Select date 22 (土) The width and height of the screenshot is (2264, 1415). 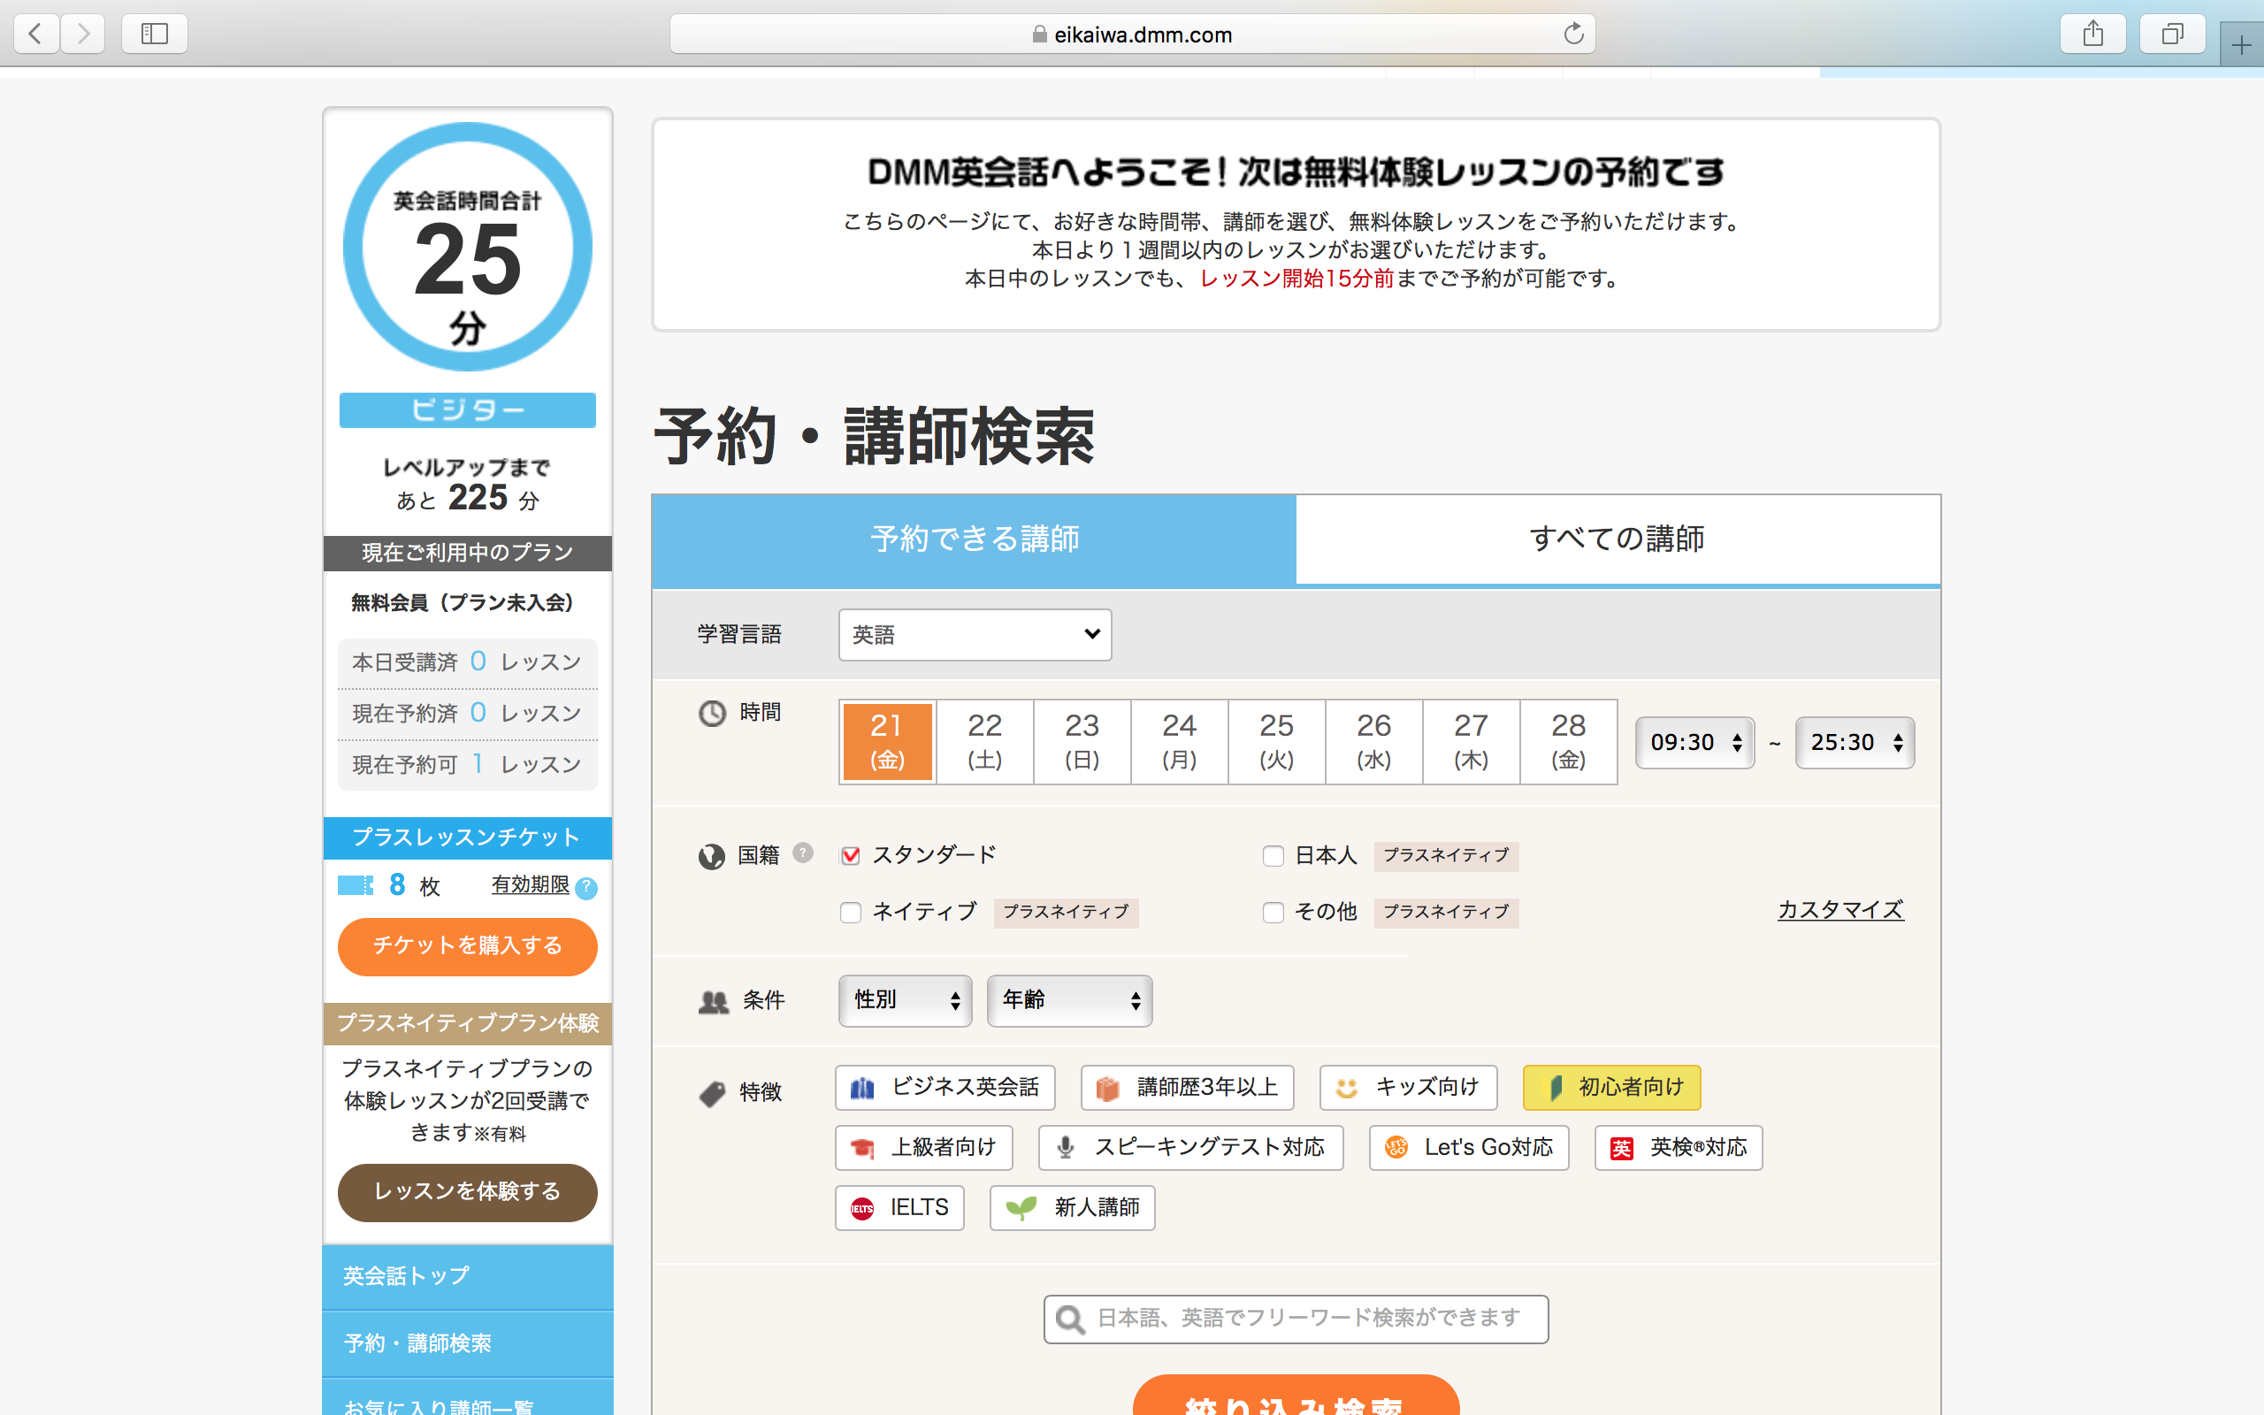(985, 741)
